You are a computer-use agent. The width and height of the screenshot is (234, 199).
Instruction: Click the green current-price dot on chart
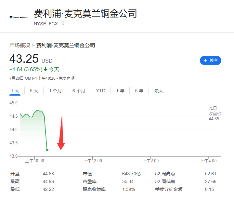point(47,150)
